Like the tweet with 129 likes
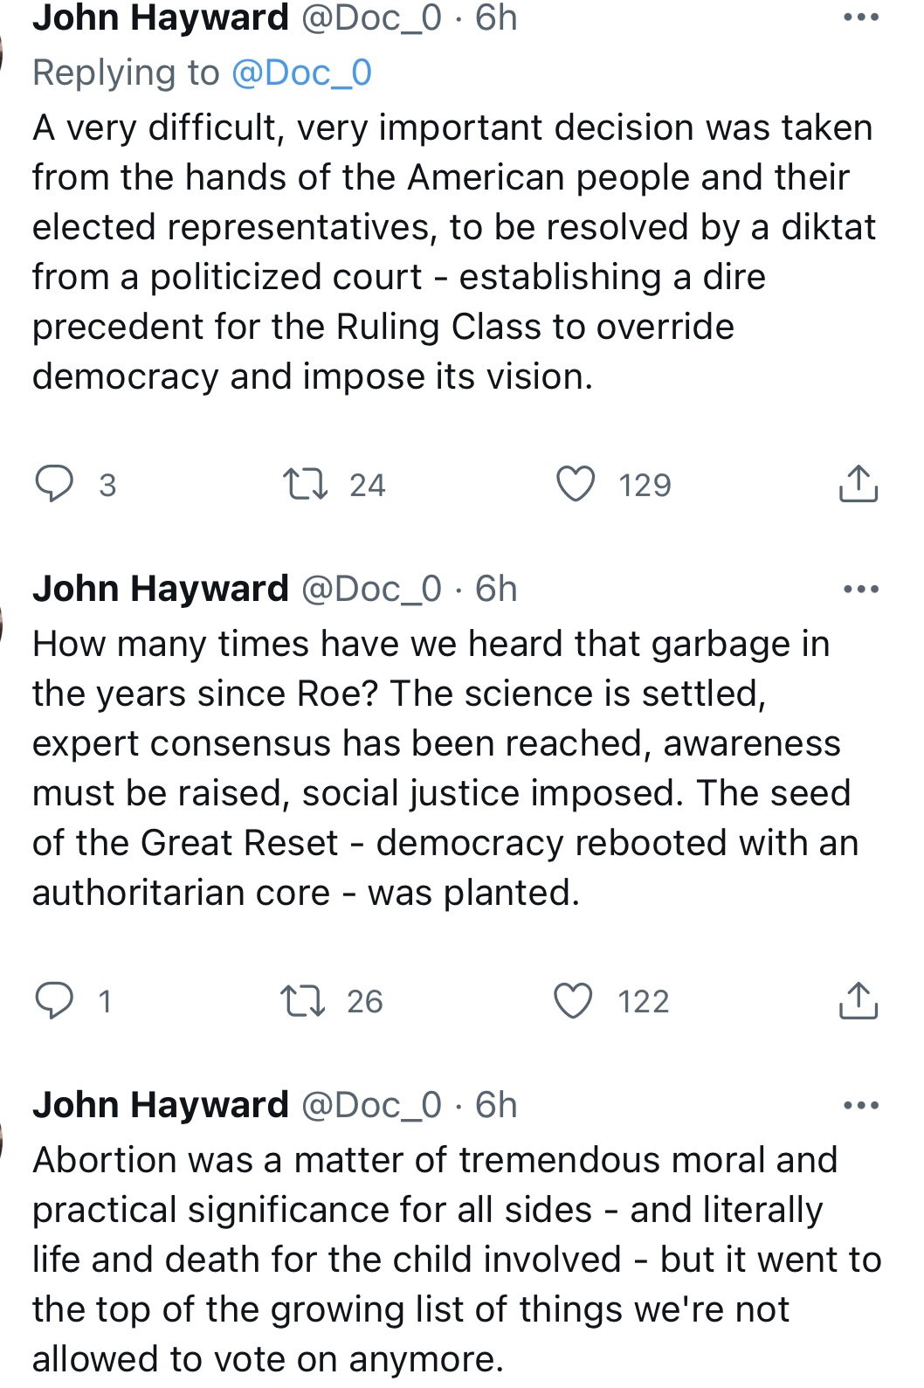924x1388 pixels. click(576, 484)
